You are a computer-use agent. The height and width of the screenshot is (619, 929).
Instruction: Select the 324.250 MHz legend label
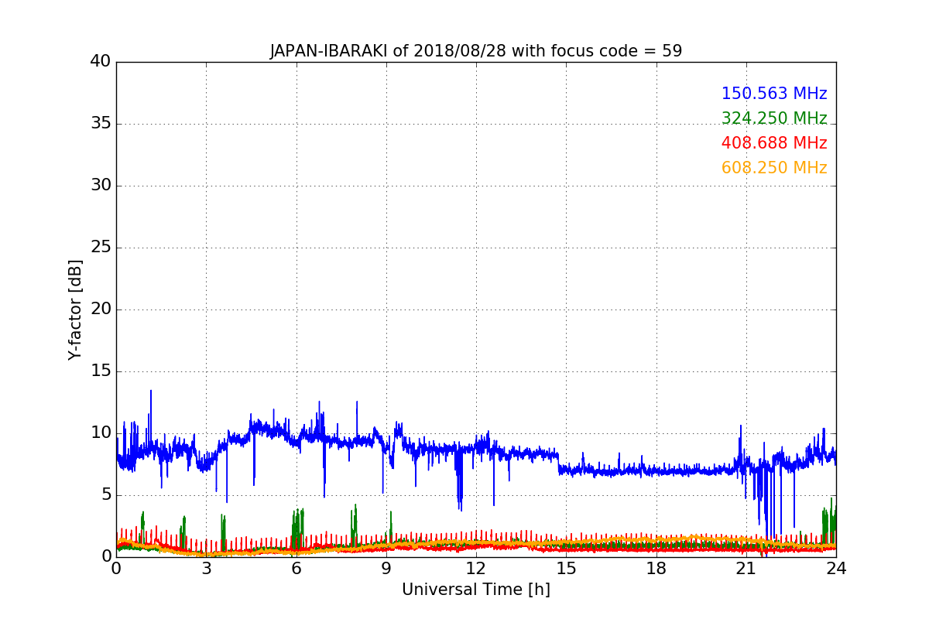[x=774, y=118]
